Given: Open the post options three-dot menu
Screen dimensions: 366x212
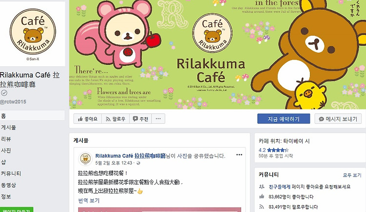Looking at the screenshot, I should coord(239,155).
